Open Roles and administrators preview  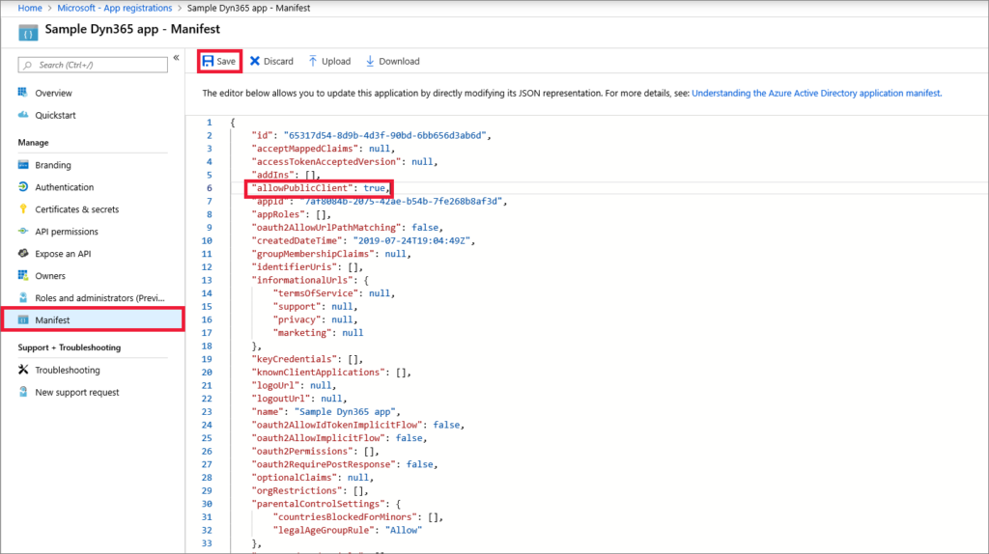click(100, 298)
